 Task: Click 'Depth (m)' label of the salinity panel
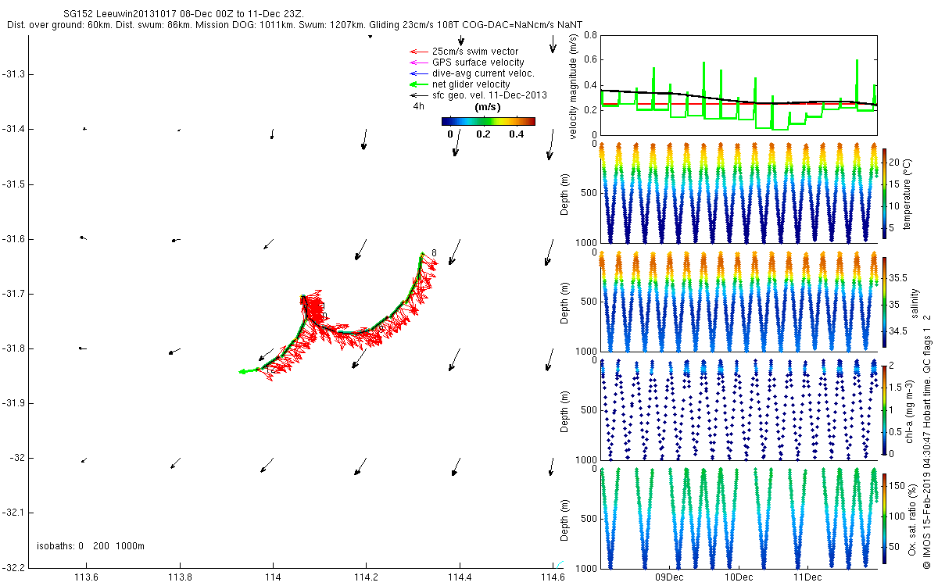pyautogui.click(x=564, y=302)
